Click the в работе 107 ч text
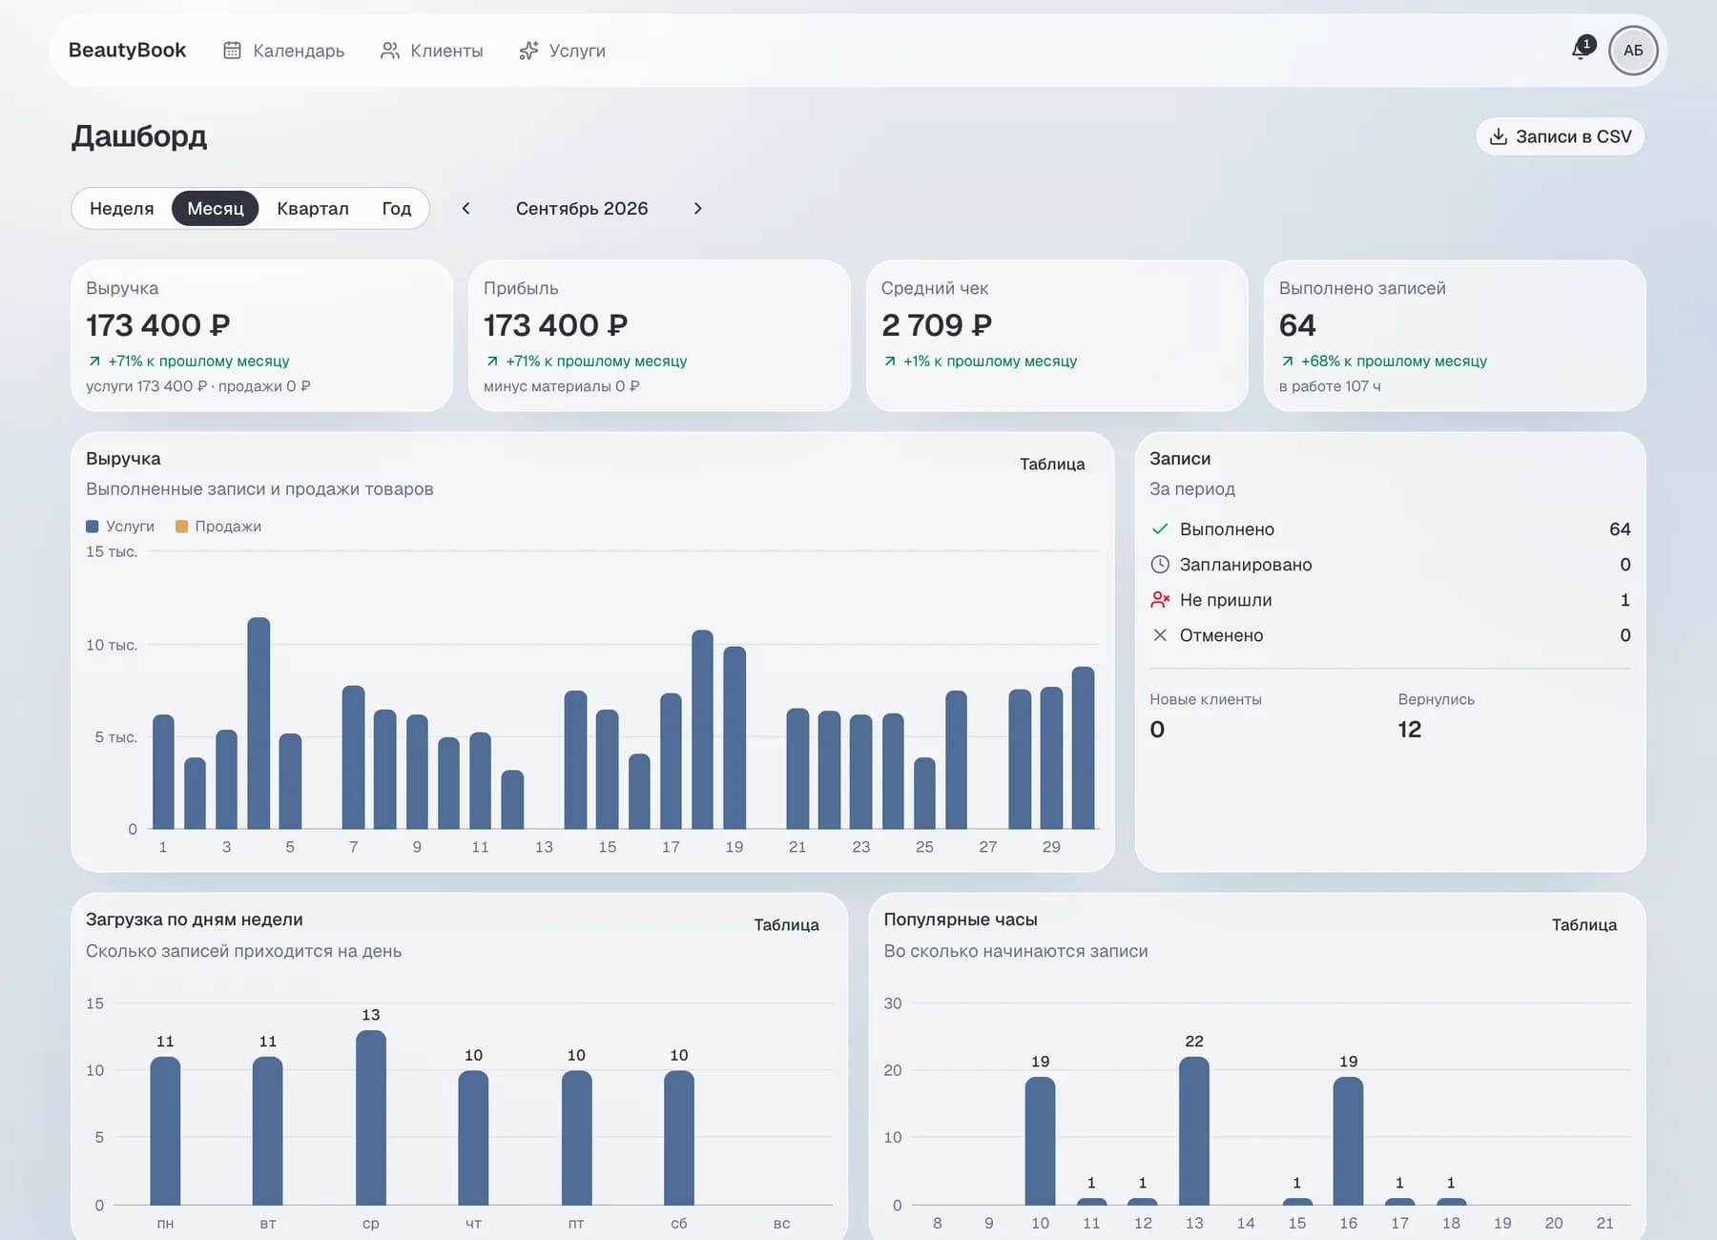The height and width of the screenshot is (1240, 1717). (1330, 386)
